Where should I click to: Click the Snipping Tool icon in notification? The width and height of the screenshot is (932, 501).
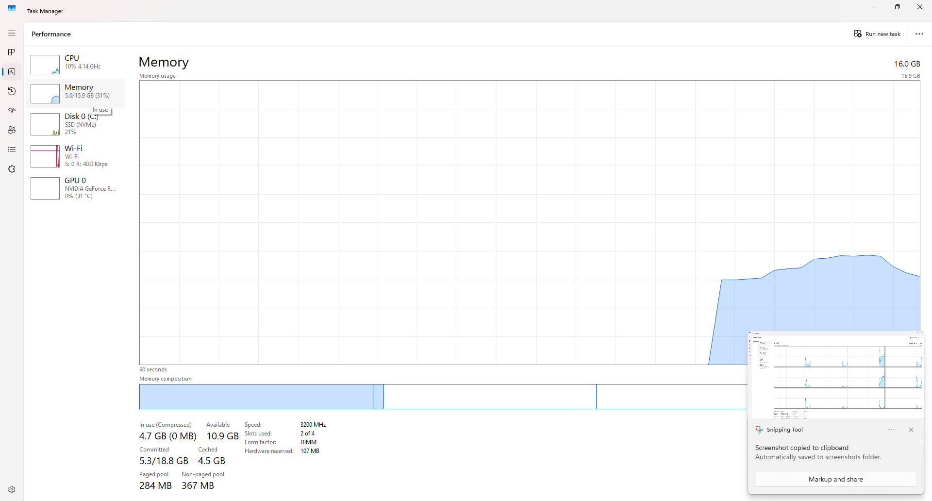coord(759,430)
